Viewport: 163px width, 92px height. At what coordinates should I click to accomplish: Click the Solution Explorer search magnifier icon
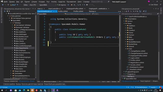pos(158,14)
